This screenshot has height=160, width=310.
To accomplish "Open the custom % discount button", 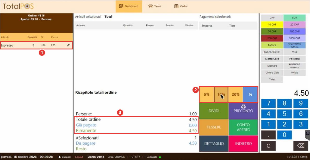I will pos(250,94).
